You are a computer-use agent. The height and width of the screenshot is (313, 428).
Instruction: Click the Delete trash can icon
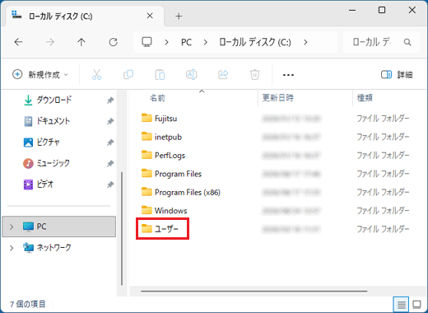(254, 74)
